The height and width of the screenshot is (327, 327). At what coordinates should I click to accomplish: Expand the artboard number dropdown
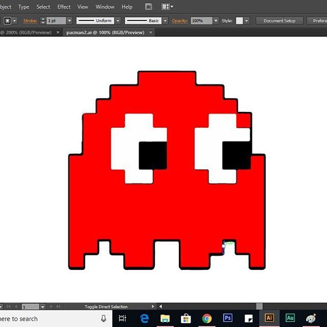[x=42, y=307]
